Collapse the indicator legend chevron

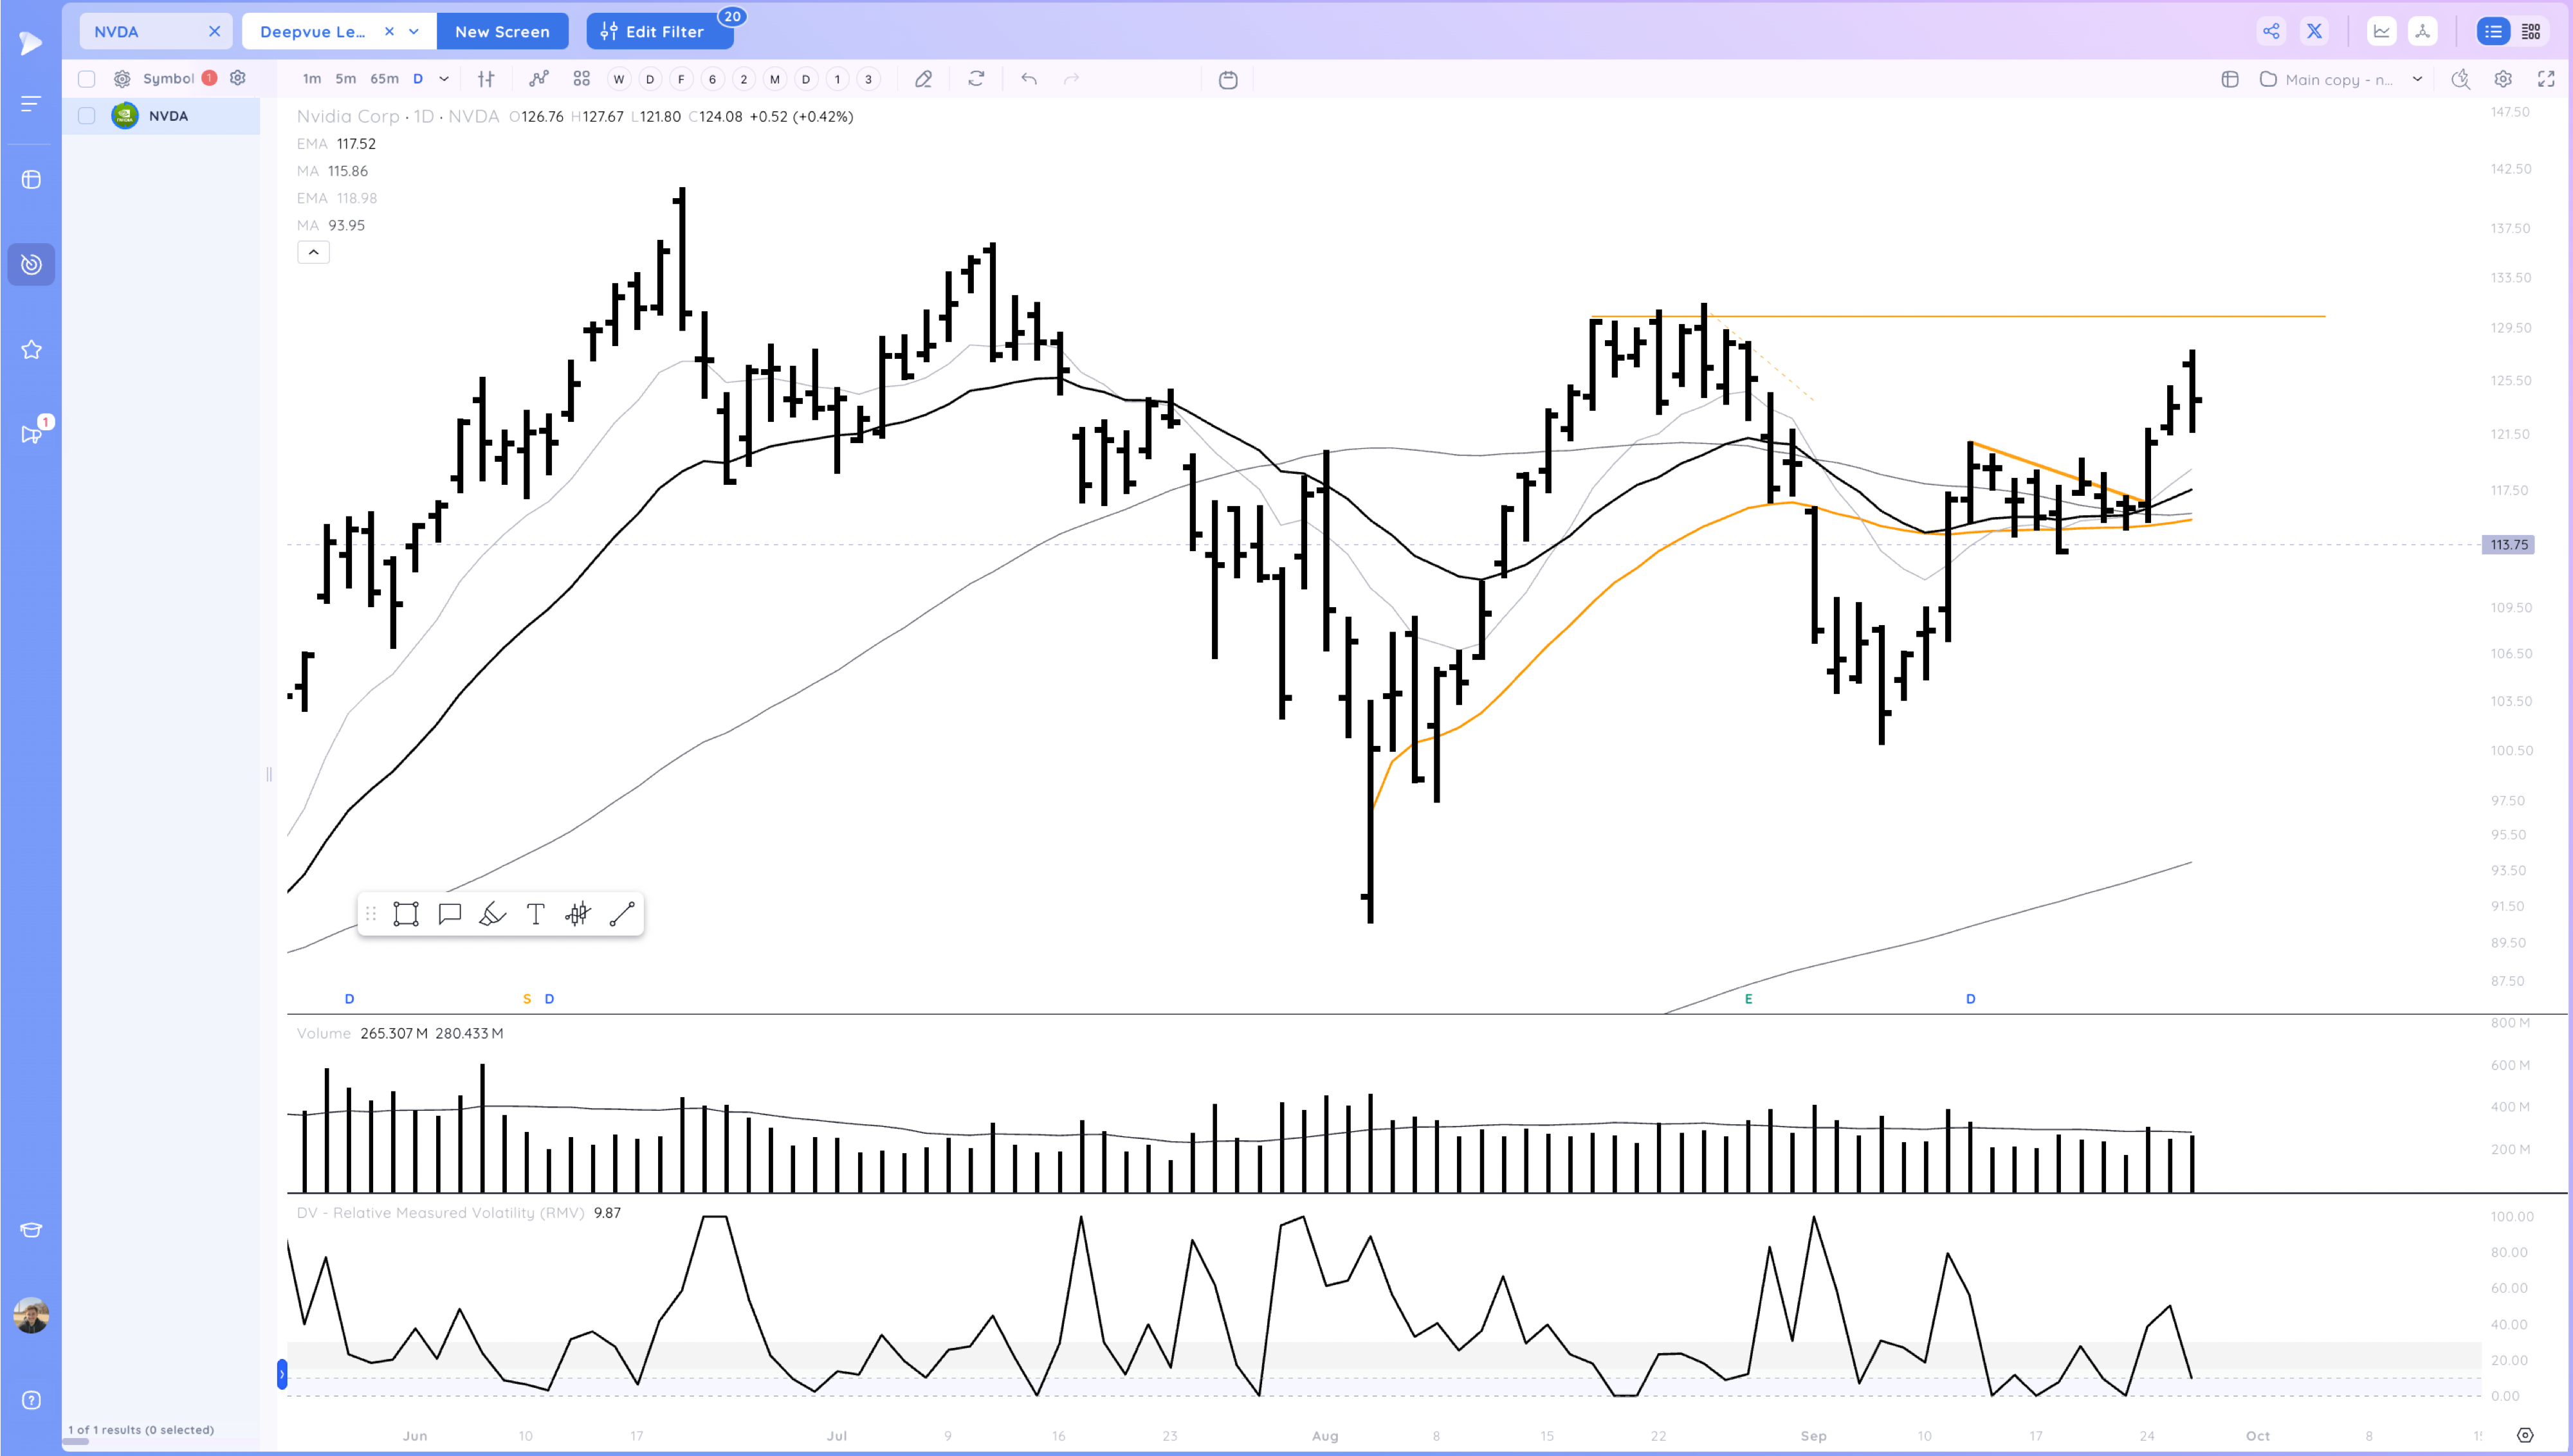point(313,252)
